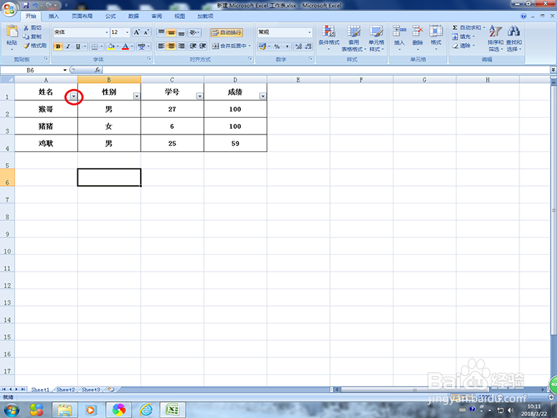Click the Save icon in quick access toolbar
Screen dimensions: 557x418
[x=25, y=6]
